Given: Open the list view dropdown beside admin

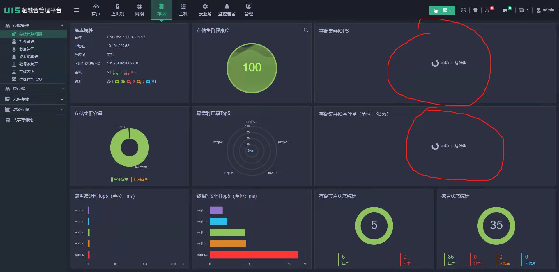Looking at the screenshot, I should [x=523, y=10].
